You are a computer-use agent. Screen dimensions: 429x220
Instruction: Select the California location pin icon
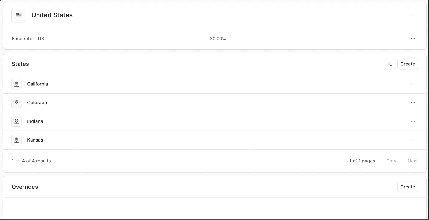[16, 84]
